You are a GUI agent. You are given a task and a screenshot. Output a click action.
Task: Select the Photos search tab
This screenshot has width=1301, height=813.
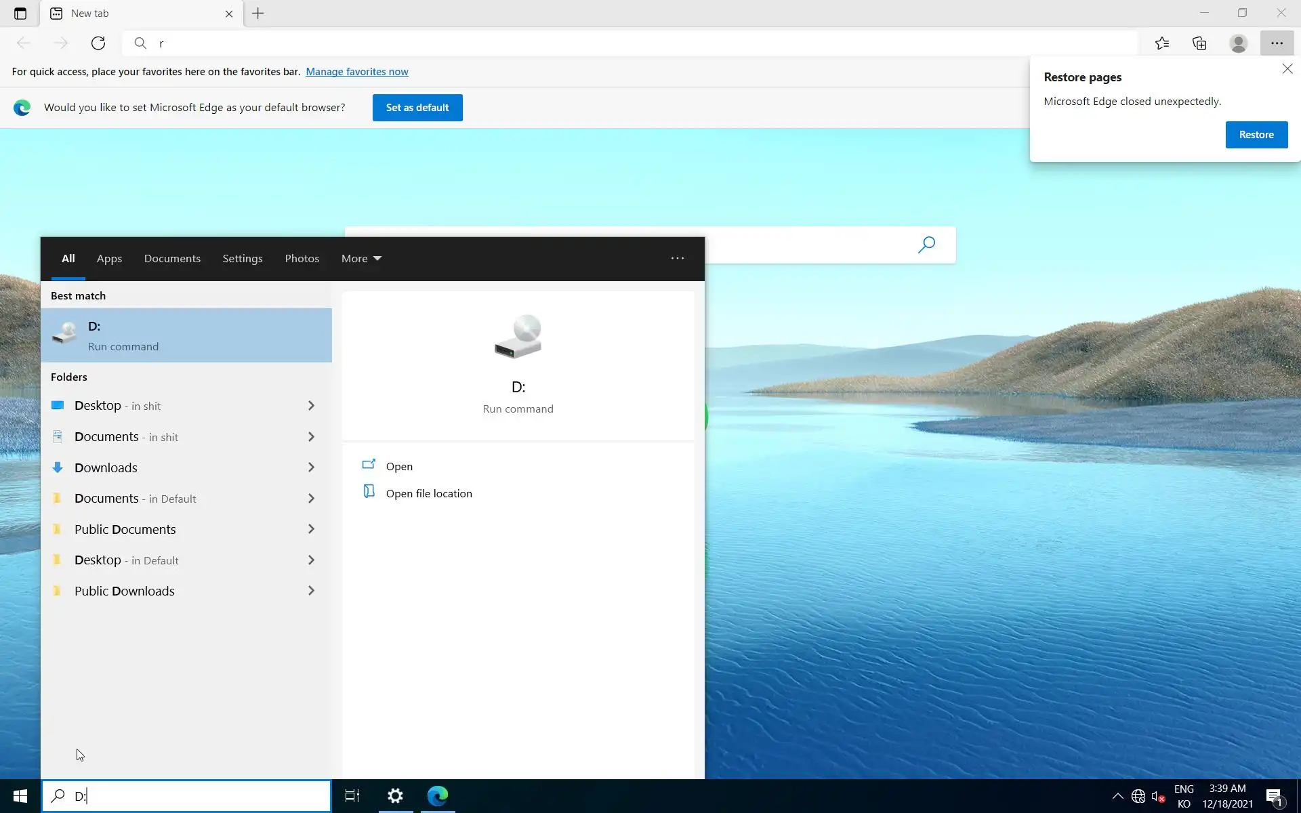tap(302, 259)
